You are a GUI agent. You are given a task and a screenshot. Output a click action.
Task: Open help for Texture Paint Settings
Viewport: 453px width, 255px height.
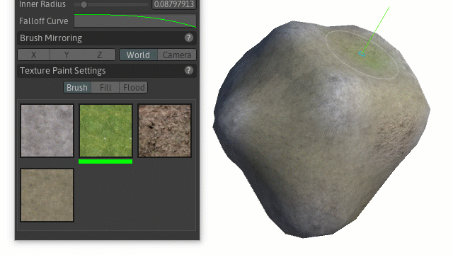click(189, 71)
